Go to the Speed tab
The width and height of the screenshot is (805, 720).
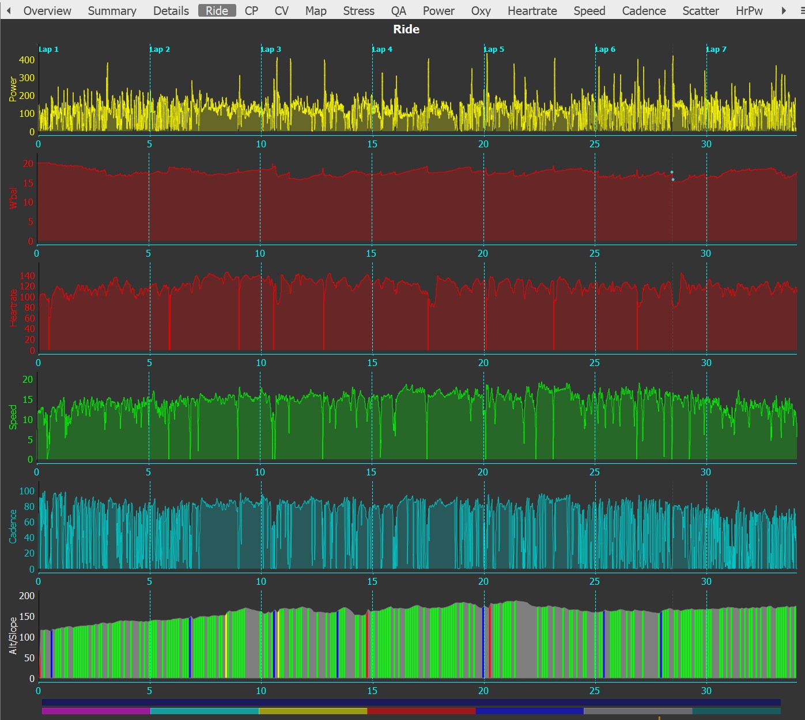coord(589,10)
